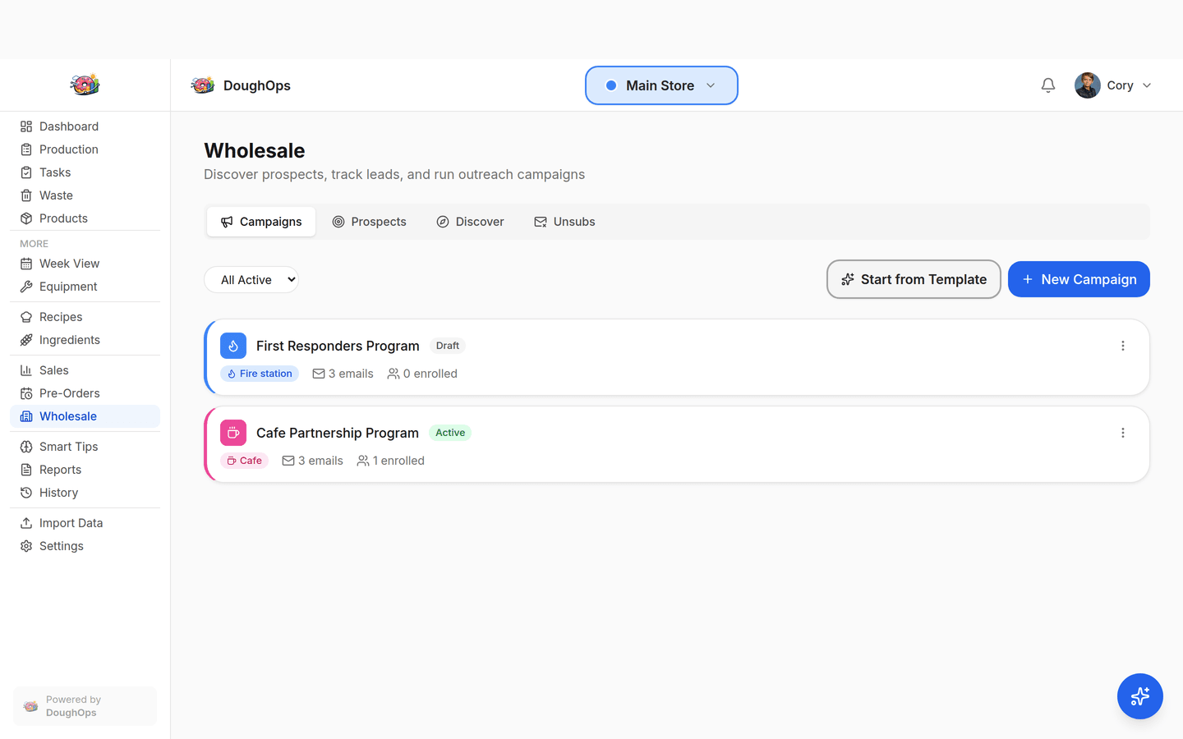The width and height of the screenshot is (1183, 739).
Task: Click the kebab menu on First Responders Program
Action: [x=1122, y=346]
